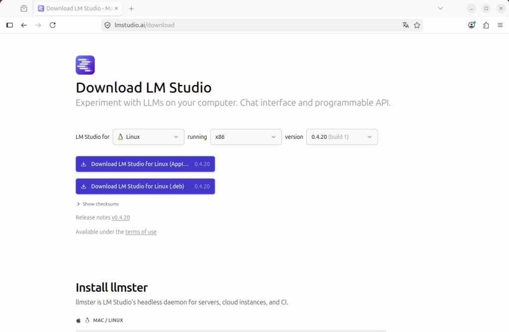509x332 pixels.
Task: Open a new tab with plus icon
Action: (131, 9)
